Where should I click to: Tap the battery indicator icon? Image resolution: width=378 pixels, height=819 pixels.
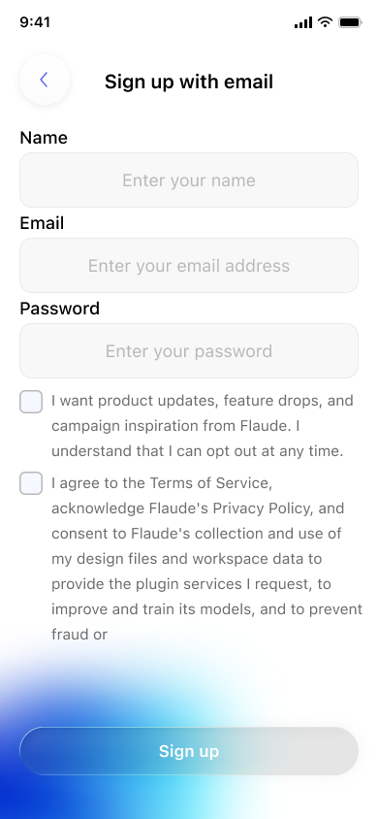click(350, 22)
